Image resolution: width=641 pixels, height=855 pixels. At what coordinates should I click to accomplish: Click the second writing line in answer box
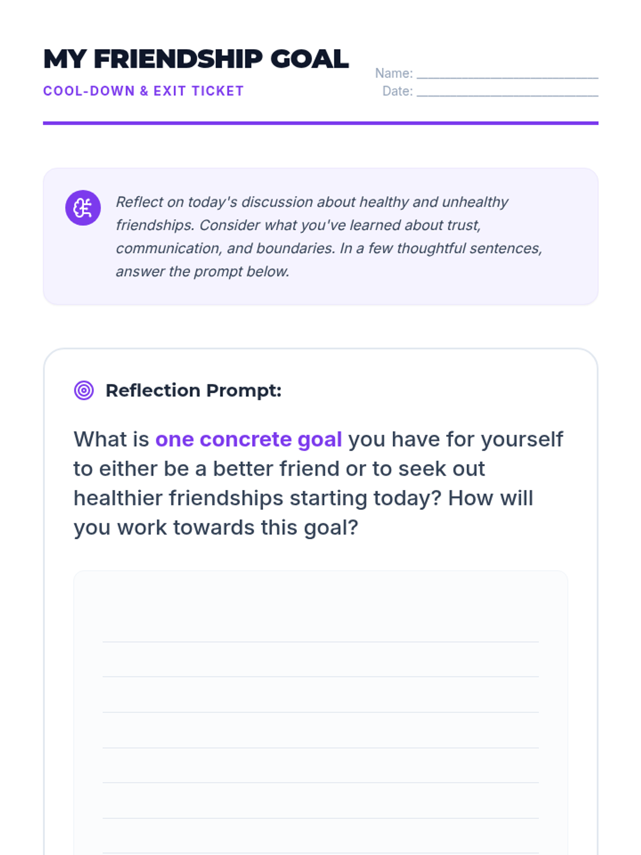(320, 677)
